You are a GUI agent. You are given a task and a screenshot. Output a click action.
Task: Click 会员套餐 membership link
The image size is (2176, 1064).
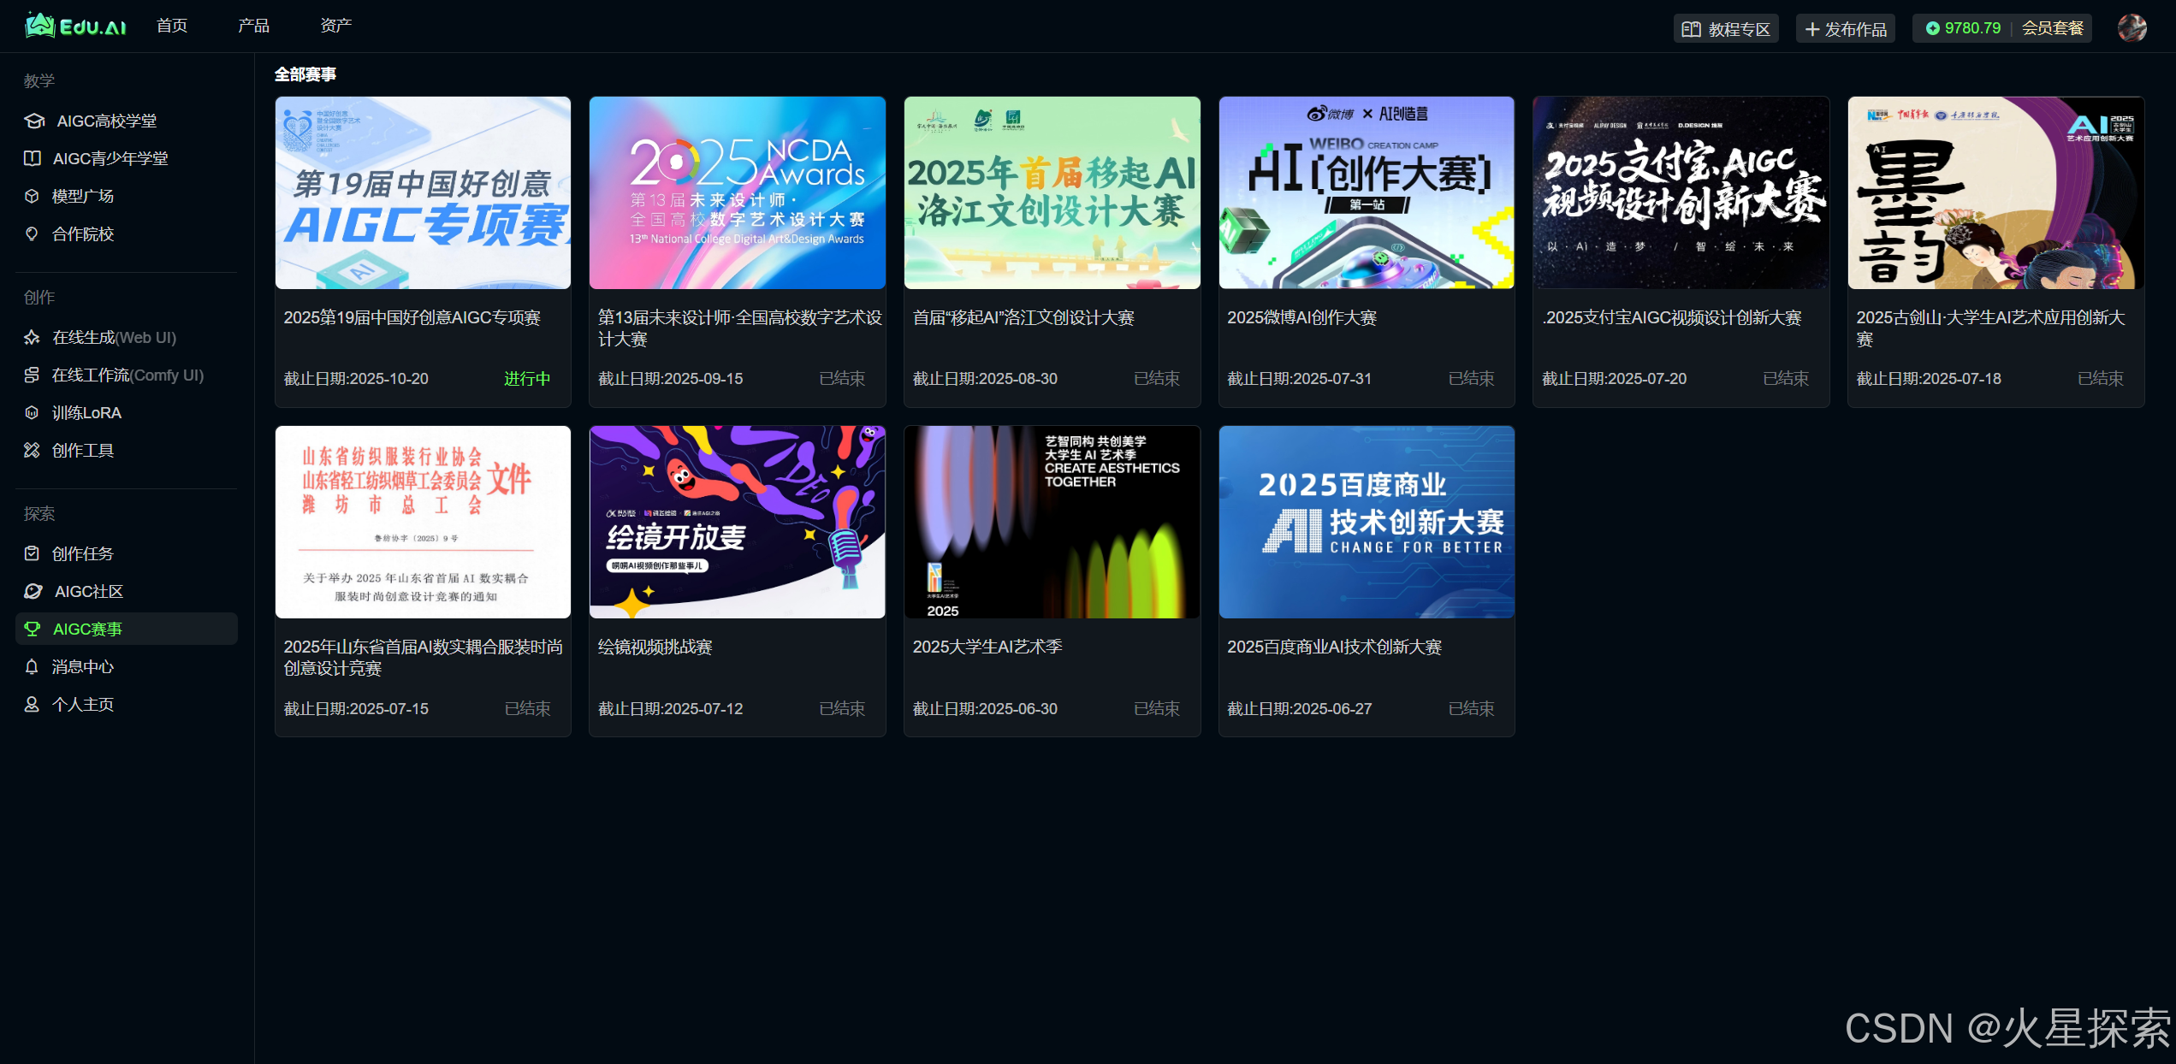(2052, 28)
